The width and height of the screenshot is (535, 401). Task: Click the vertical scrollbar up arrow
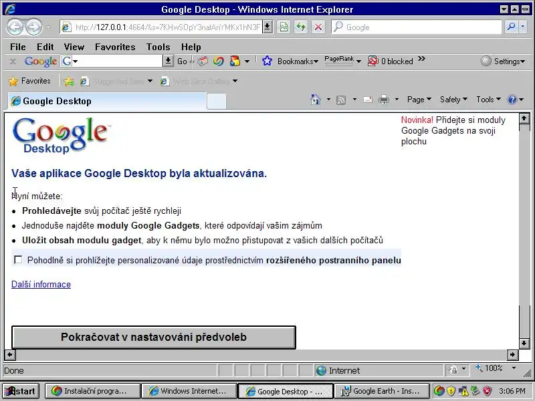(524, 118)
